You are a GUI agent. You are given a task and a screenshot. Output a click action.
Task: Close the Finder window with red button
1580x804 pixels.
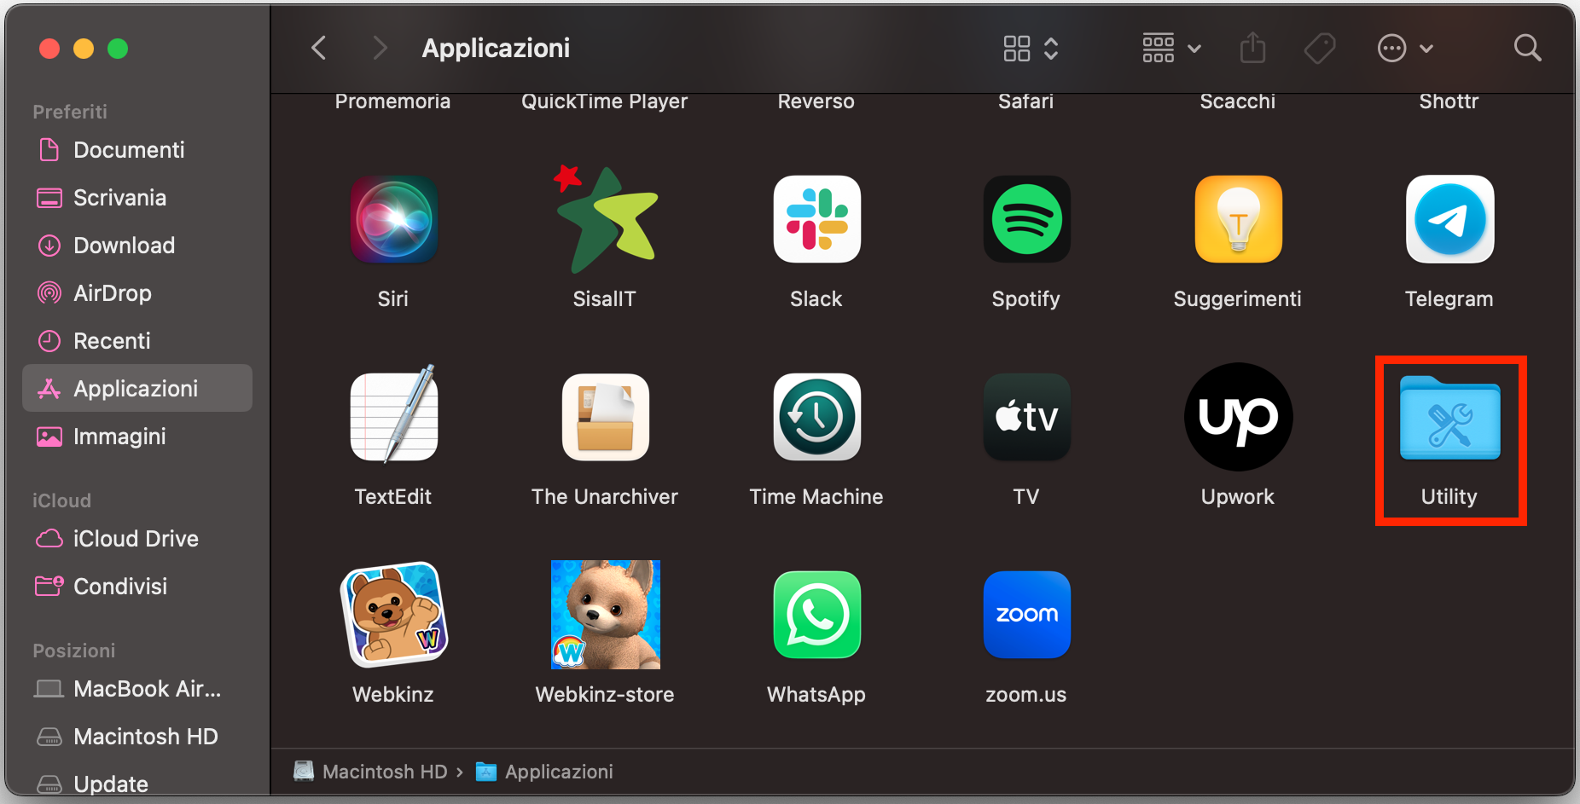pyautogui.click(x=49, y=49)
